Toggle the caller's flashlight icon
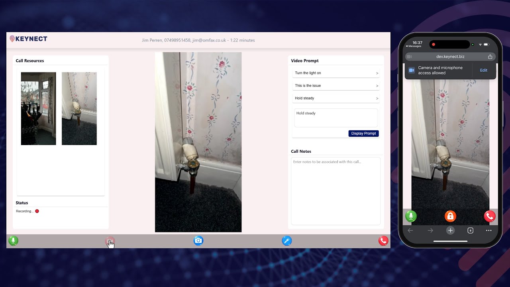510x287 pixels. point(287,241)
